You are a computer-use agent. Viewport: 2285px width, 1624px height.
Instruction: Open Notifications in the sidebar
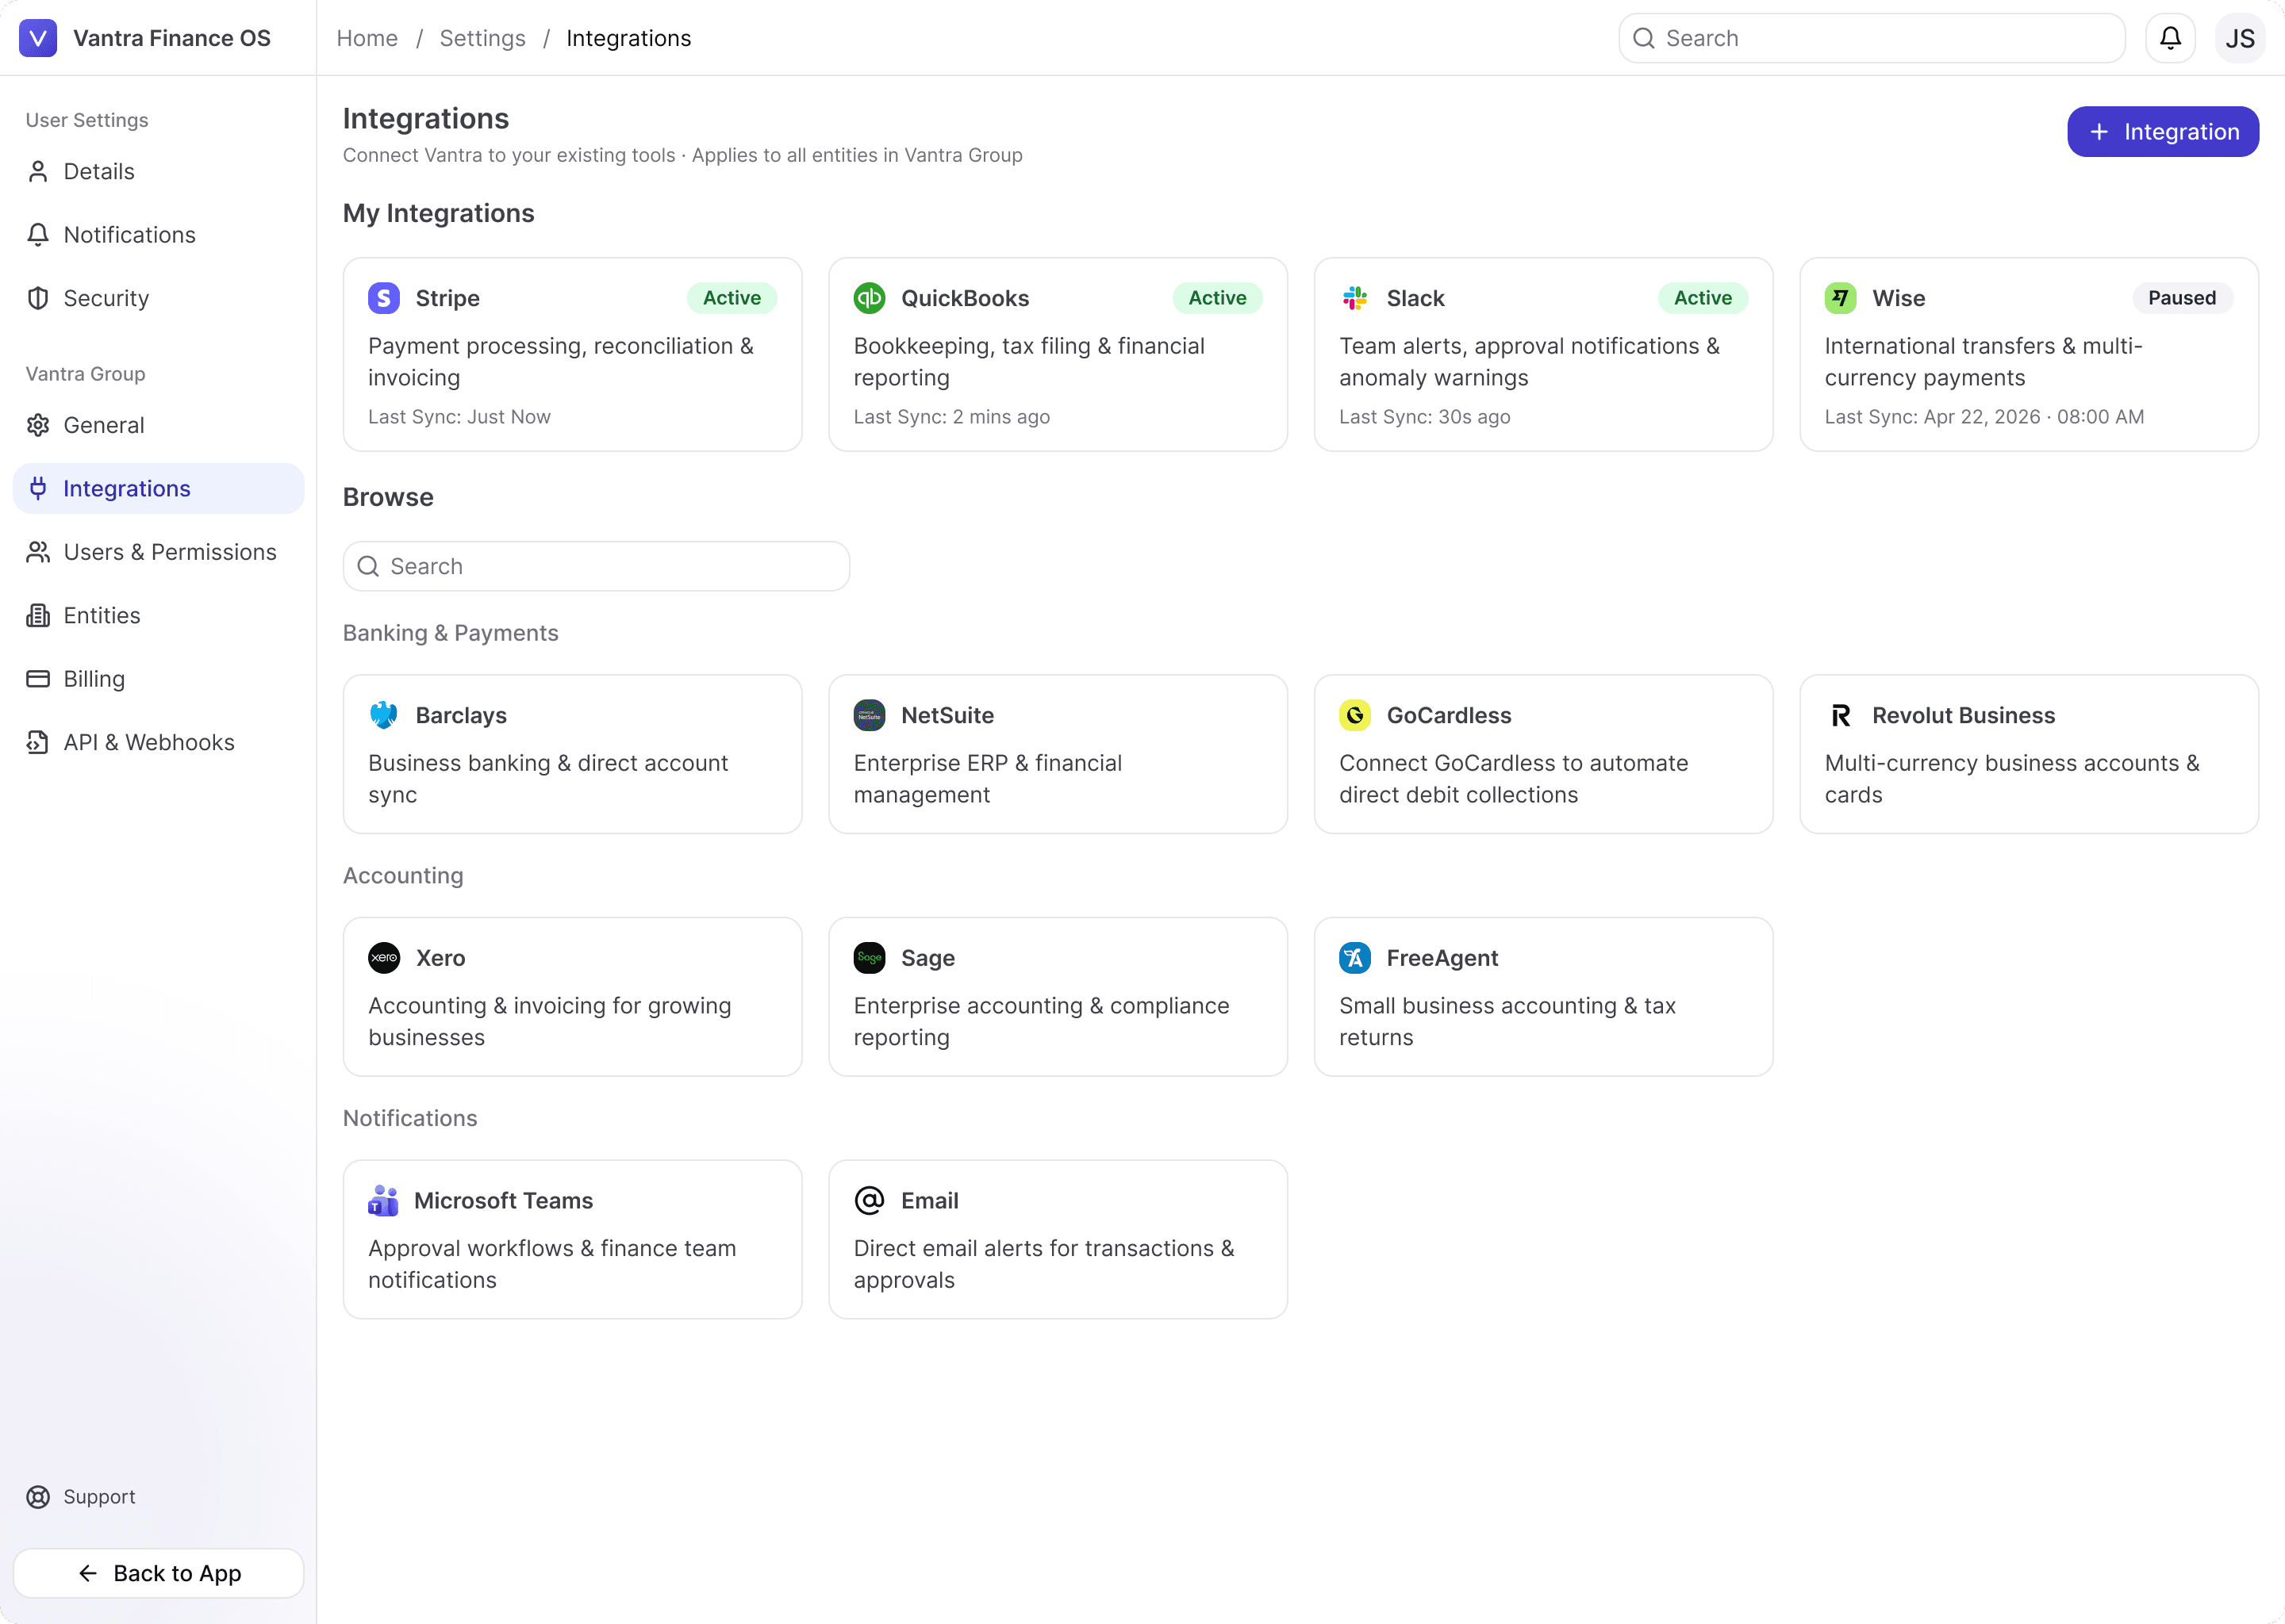[x=158, y=235]
